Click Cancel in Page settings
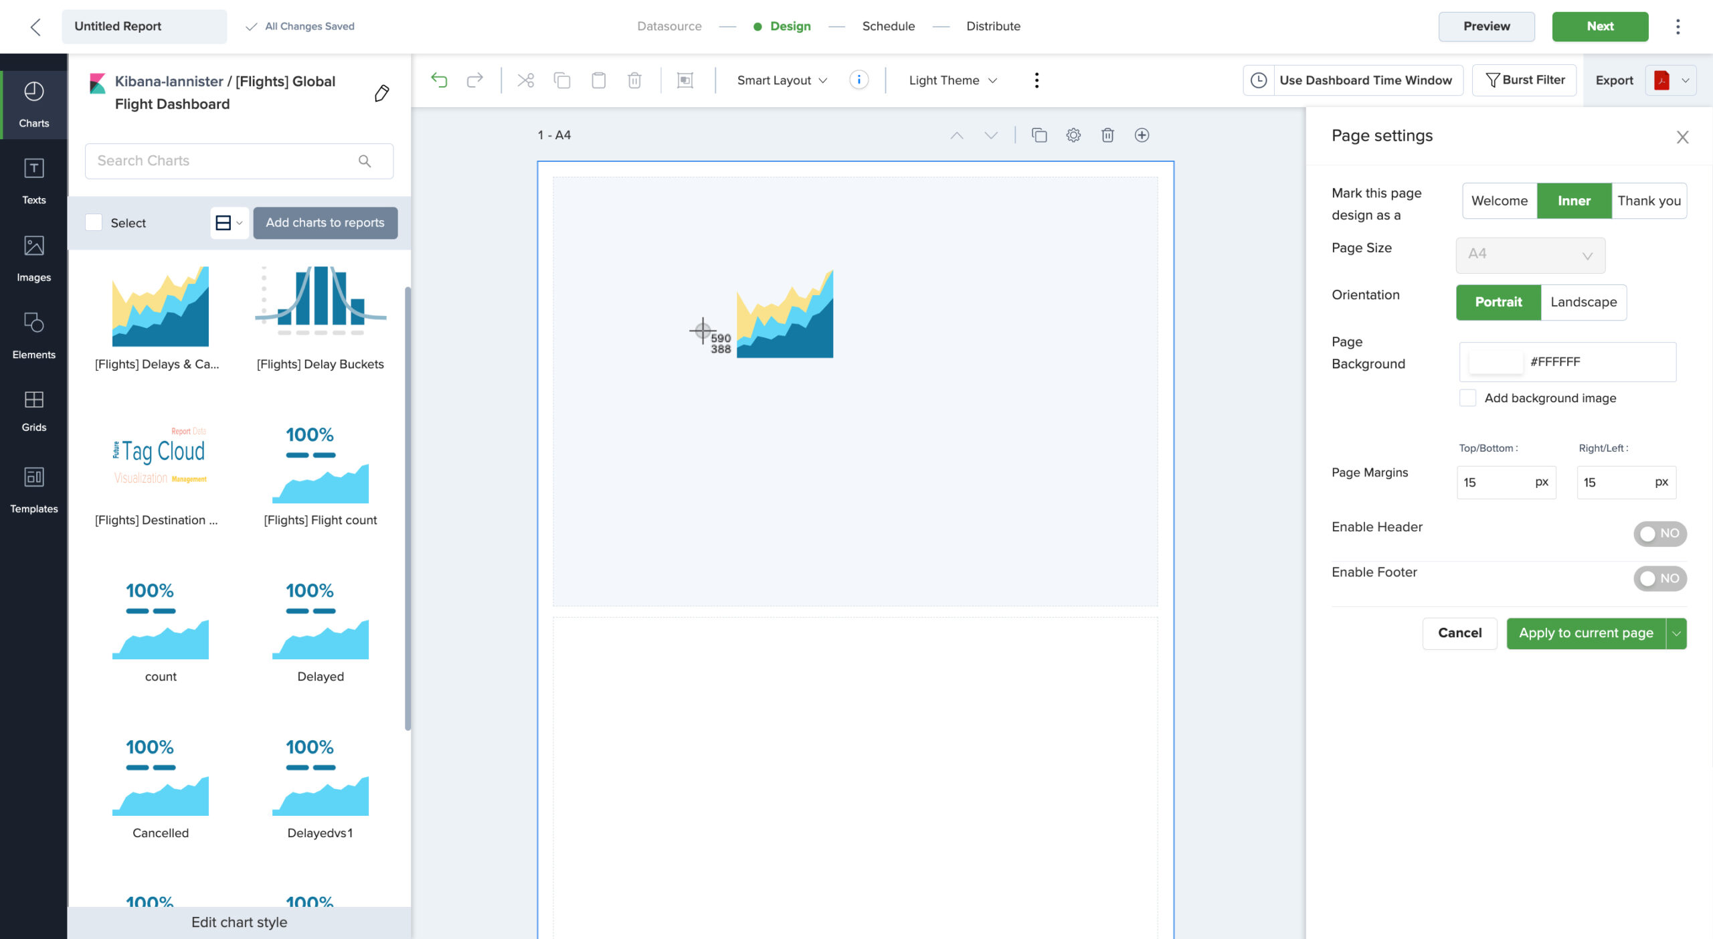This screenshot has height=939, width=1713. tap(1459, 633)
